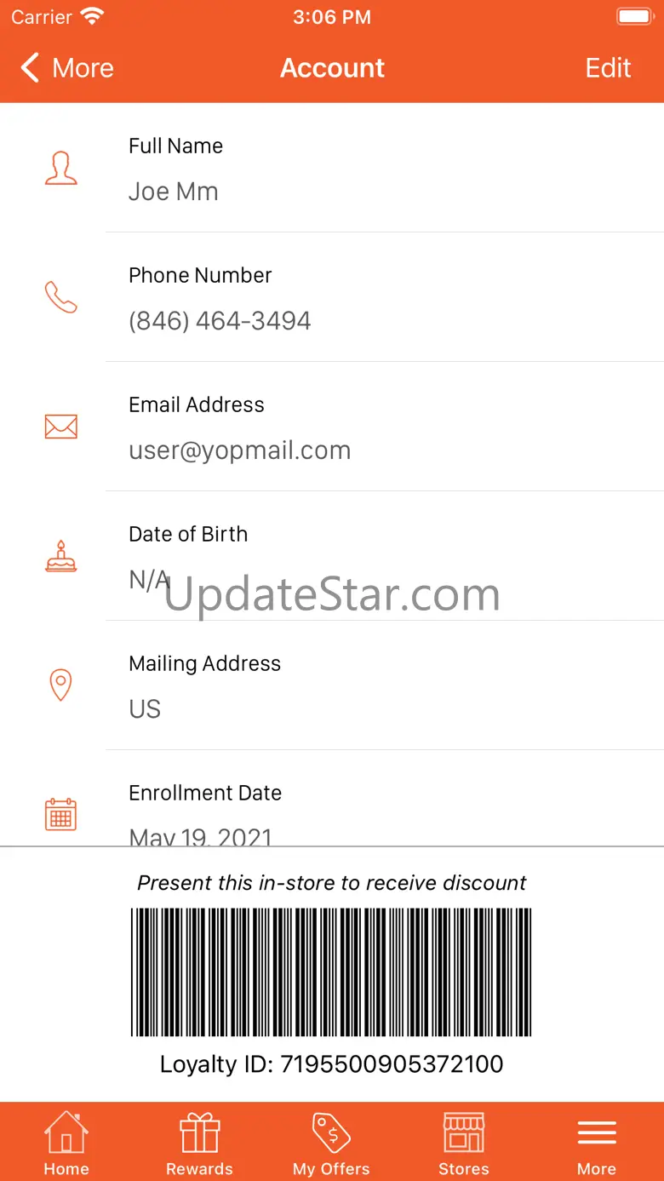Go back to More screen
Image resolution: width=664 pixels, height=1181 pixels.
click(67, 68)
